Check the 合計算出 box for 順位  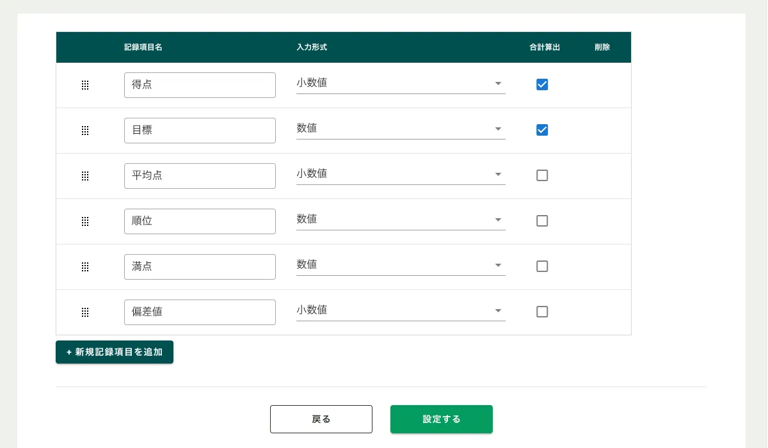click(x=542, y=221)
